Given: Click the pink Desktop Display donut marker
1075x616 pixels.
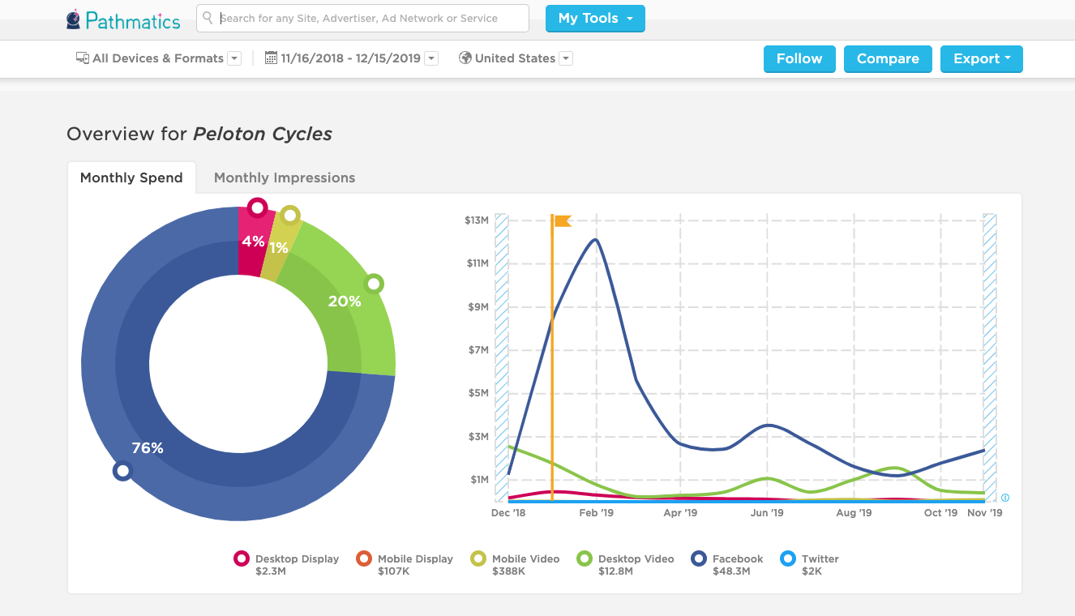Looking at the screenshot, I should [257, 208].
